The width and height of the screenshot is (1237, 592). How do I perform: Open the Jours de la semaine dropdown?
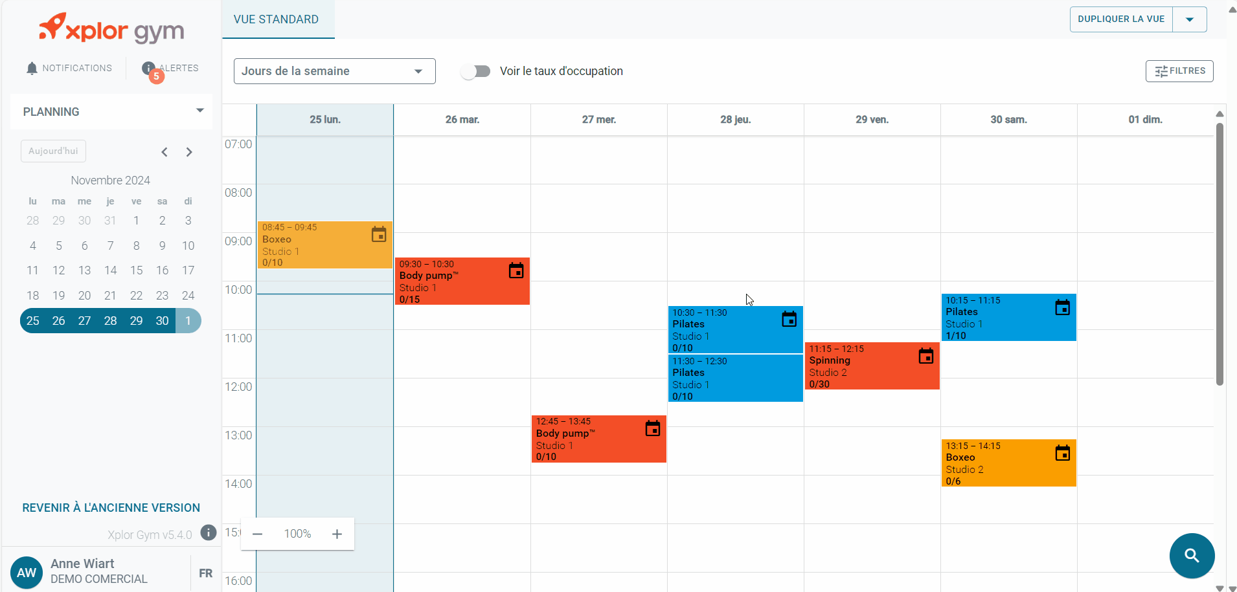coord(334,71)
